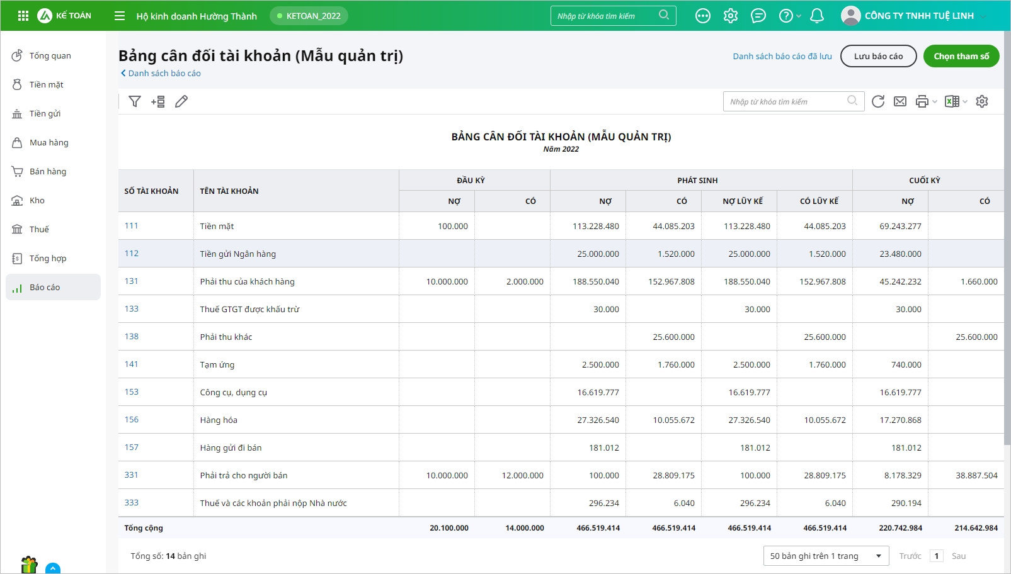The image size is (1011, 574).
Task: Click the printer icon
Action: point(922,101)
